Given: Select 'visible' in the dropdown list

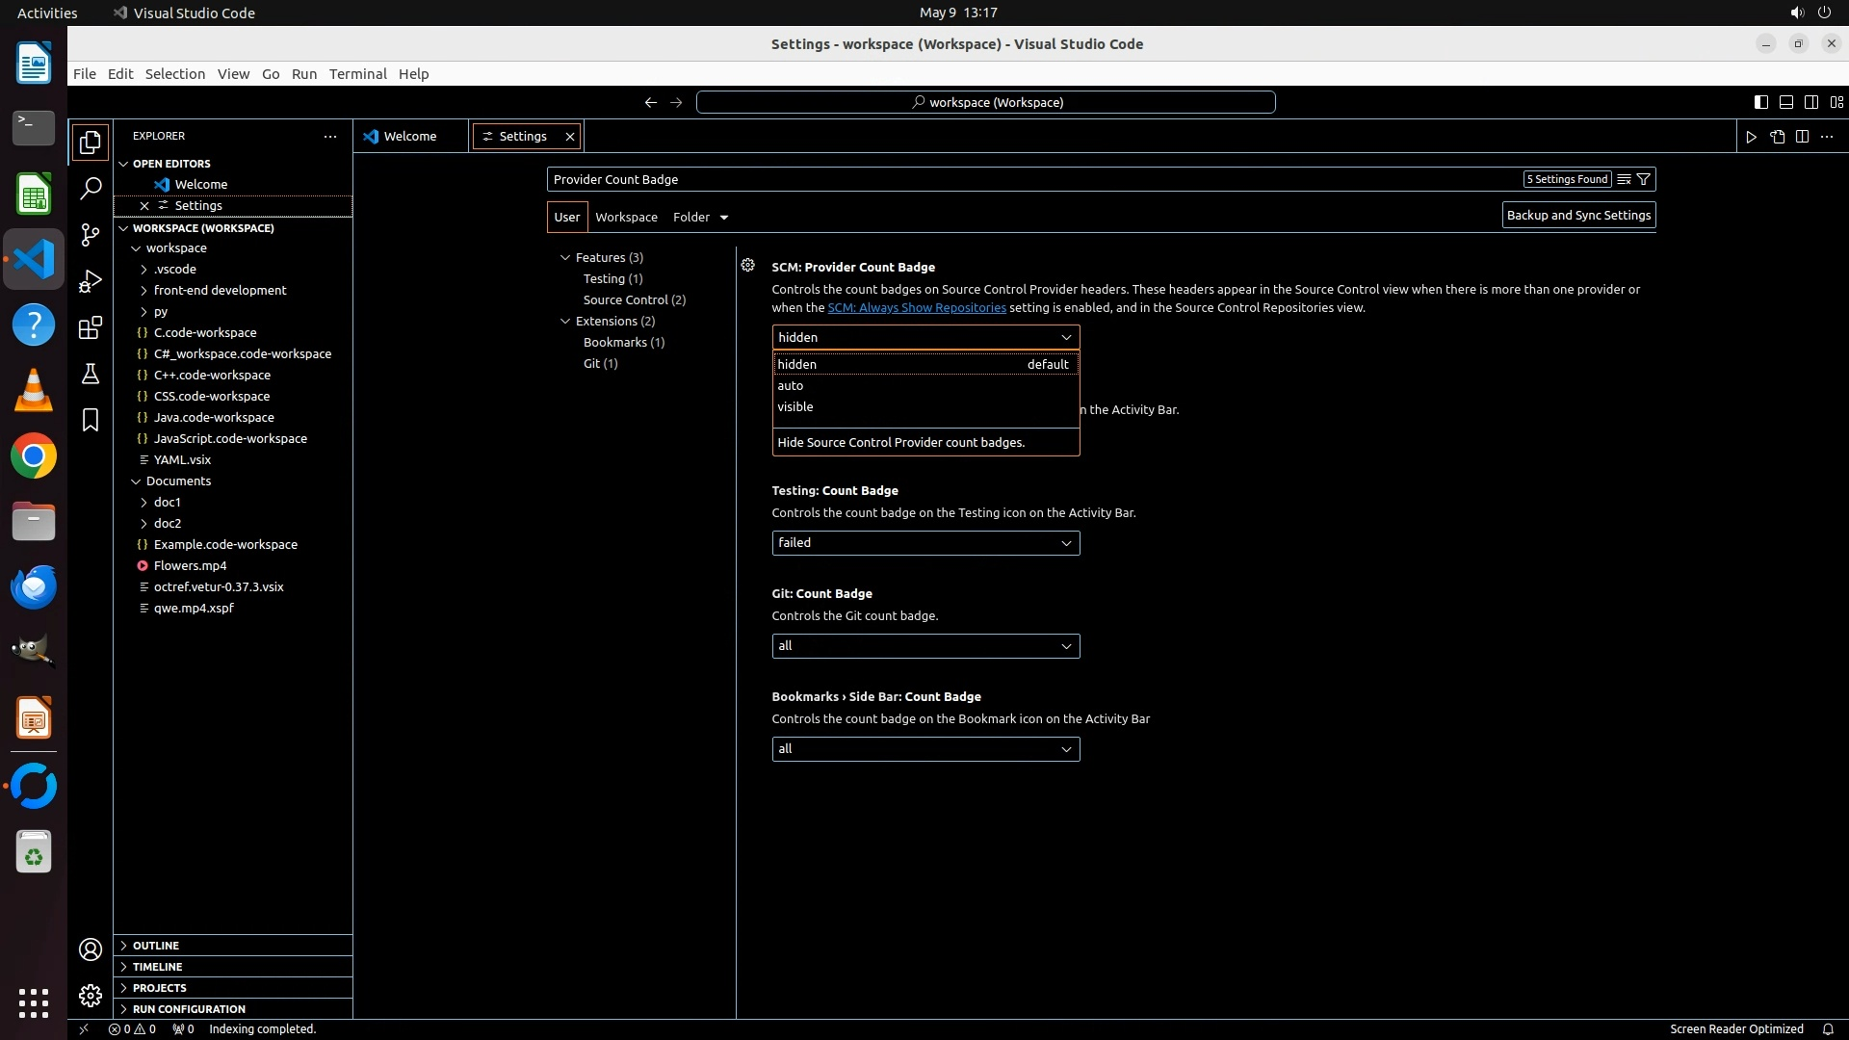Looking at the screenshot, I should [x=795, y=406].
